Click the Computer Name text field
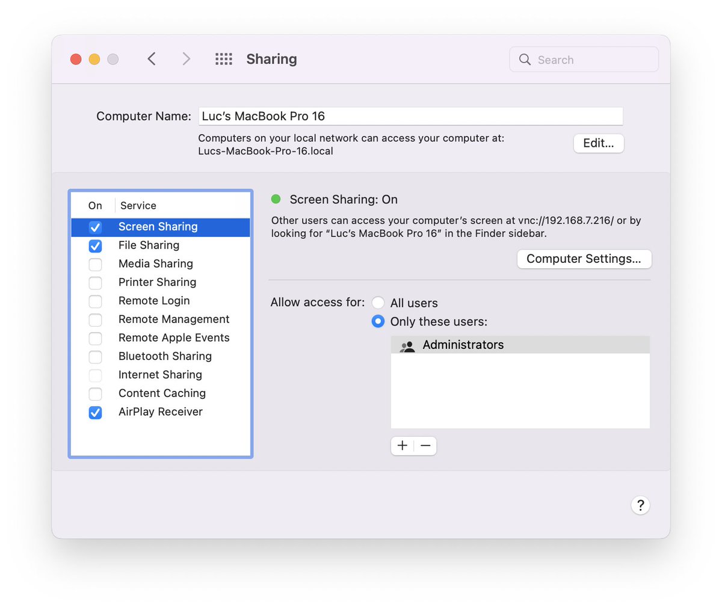The height and width of the screenshot is (607, 722). pyautogui.click(x=410, y=116)
